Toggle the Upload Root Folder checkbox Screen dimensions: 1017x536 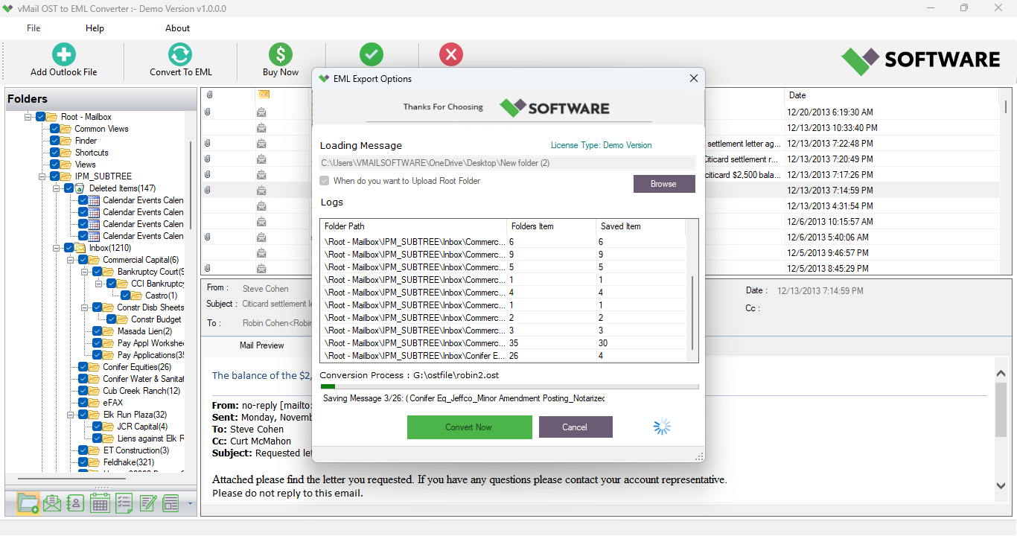click(x=324, y=180)
